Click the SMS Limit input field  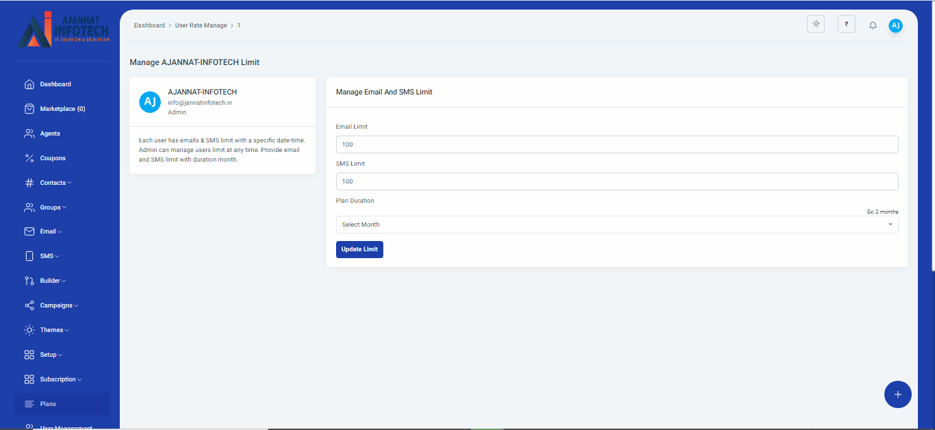[x=616, y=181]
